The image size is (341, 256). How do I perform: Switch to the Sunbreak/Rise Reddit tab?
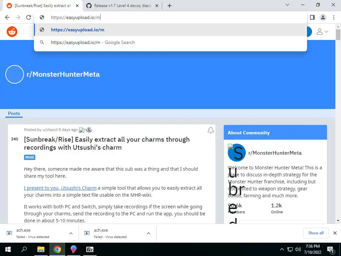click(x=43, y=6)
